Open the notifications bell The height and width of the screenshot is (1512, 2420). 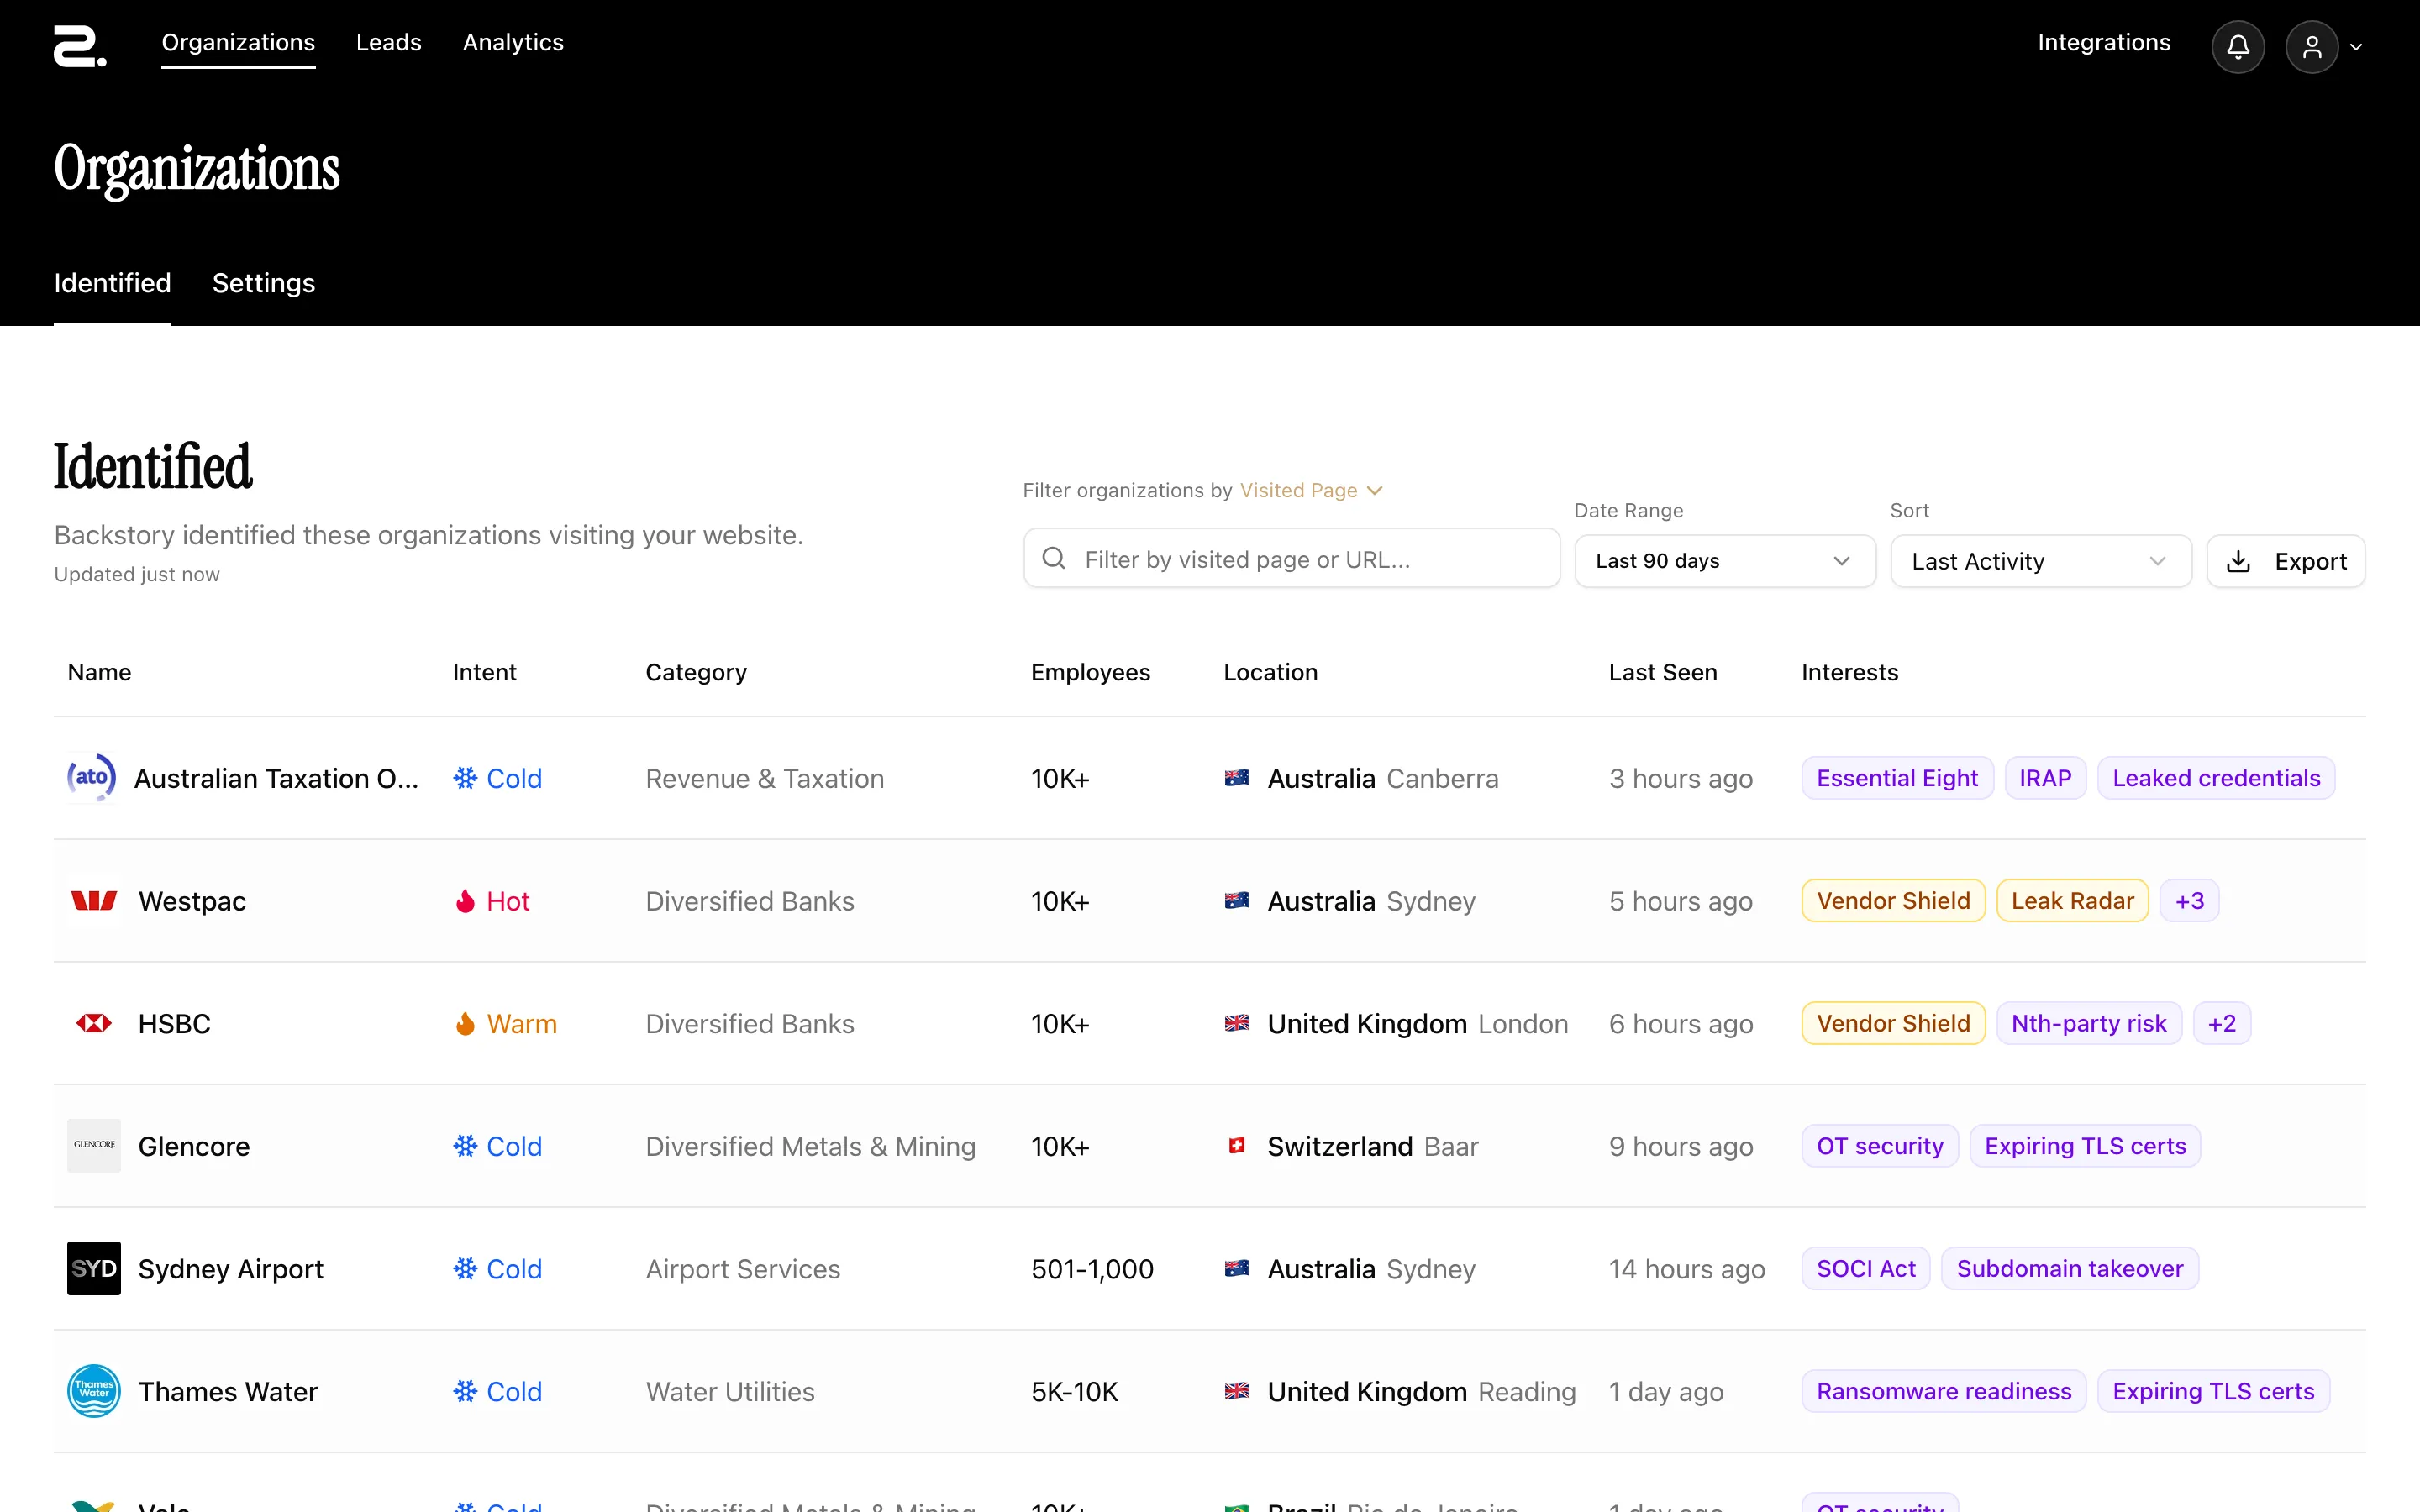[x=2238, y=47]
